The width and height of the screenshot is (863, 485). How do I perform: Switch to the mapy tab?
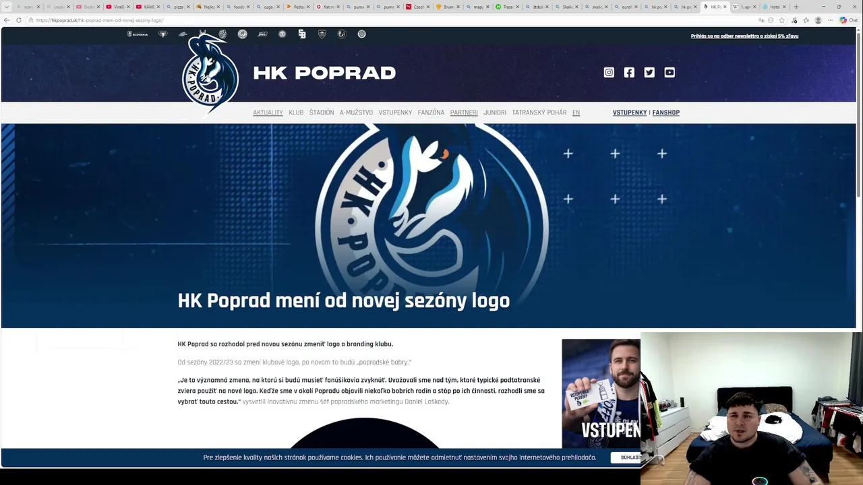pyautogui.click(x=478, y=7)
